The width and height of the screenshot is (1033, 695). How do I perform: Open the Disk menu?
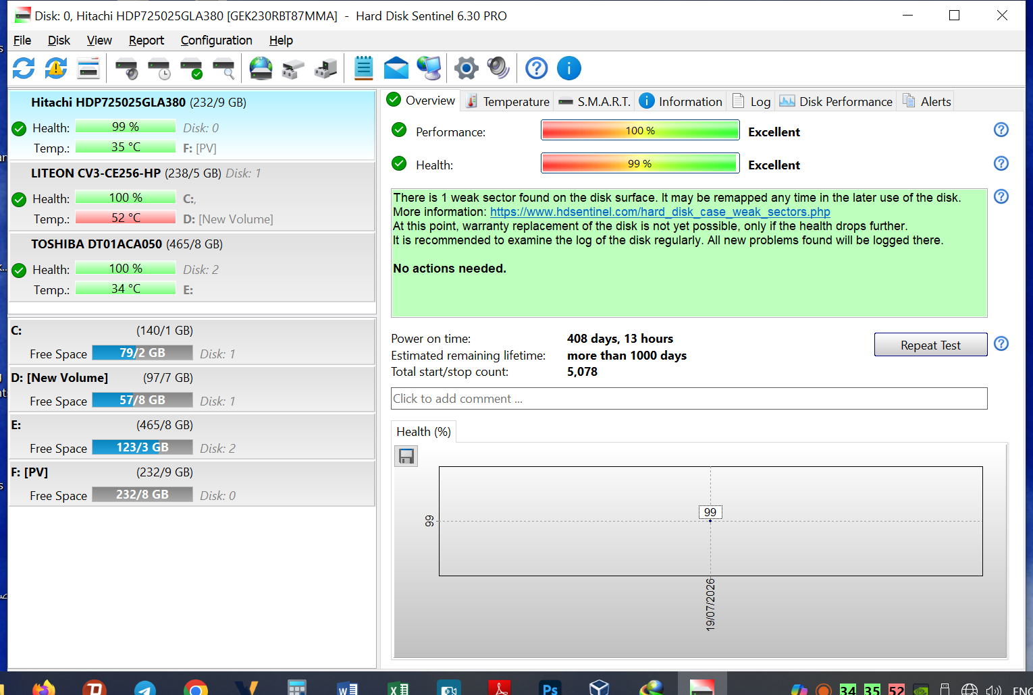click(59, 40)
